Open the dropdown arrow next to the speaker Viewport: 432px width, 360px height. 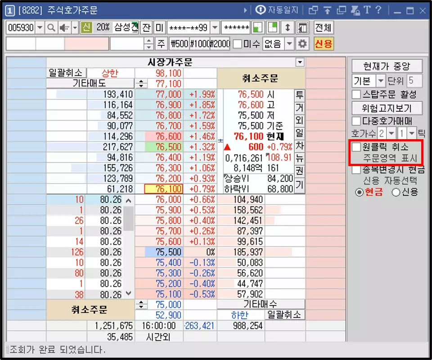click(x=75, y=27)
